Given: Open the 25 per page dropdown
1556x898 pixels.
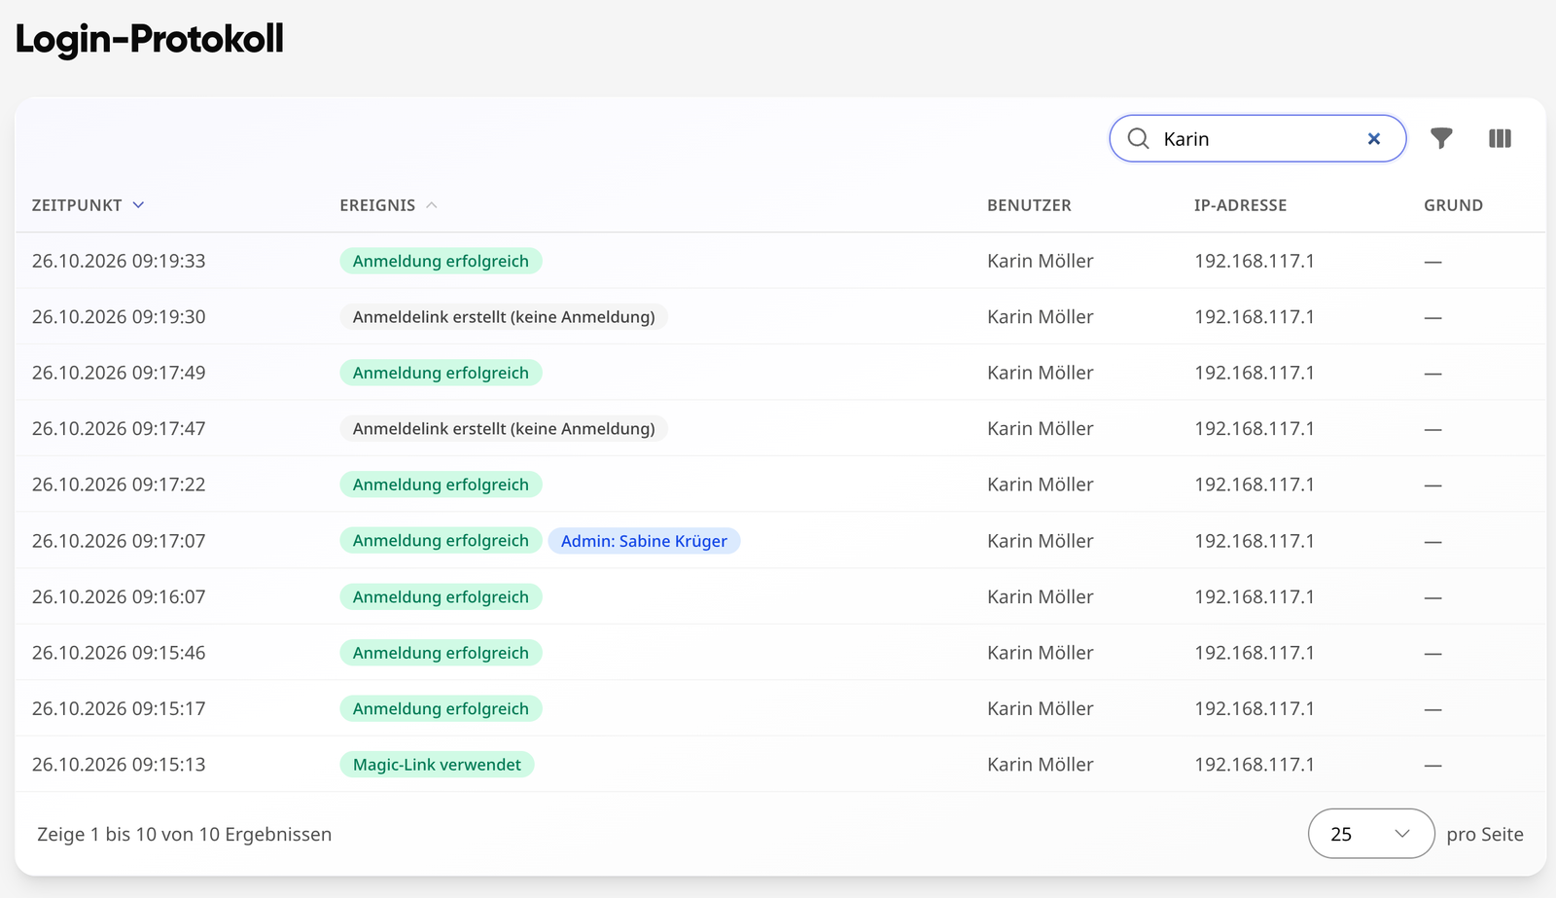Looking at the screenshot, I should (1371, 834).
